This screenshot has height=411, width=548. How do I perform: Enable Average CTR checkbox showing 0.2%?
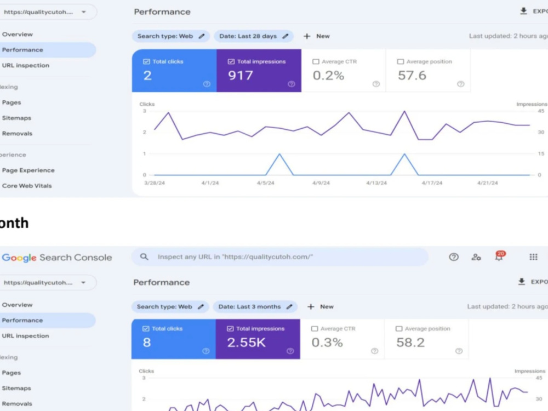[x=316, y=61]
